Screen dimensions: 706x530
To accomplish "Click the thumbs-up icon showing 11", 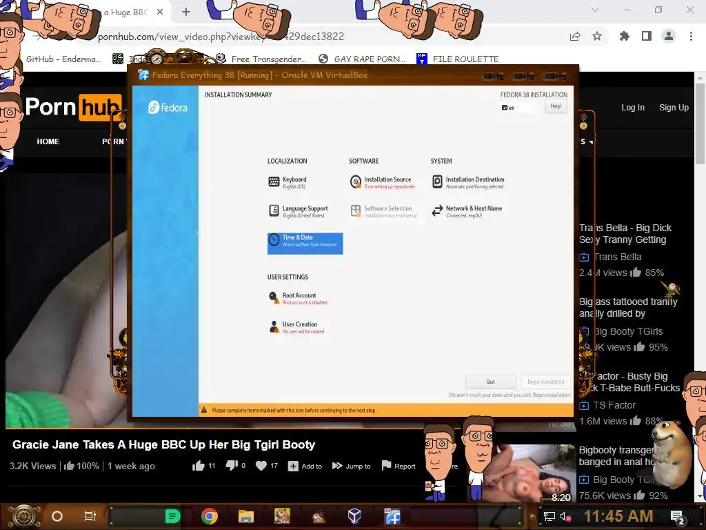I will (199, 466).
